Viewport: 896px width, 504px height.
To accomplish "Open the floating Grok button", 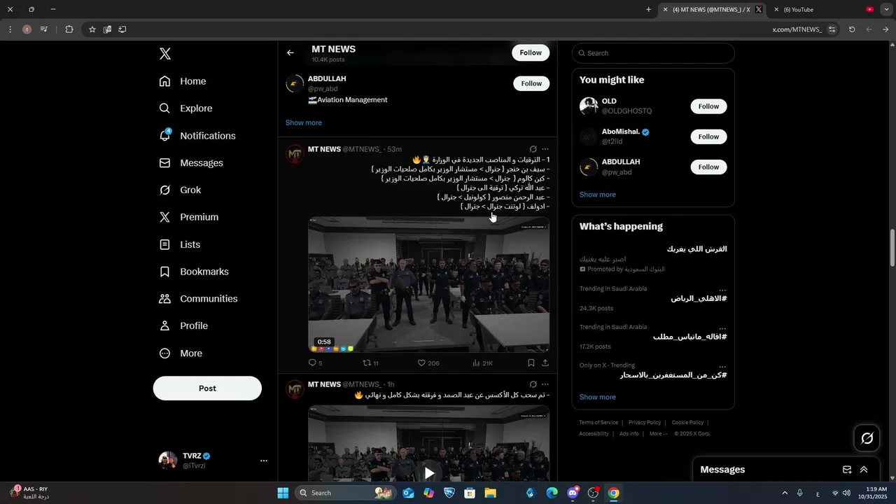I will (867, 438).
